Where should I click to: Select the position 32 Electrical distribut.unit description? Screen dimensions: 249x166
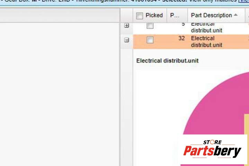pos(206,42)
